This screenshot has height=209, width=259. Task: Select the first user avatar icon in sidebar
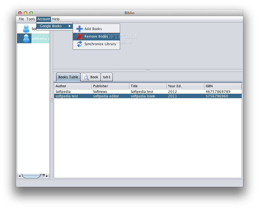(x=26, y=28)
